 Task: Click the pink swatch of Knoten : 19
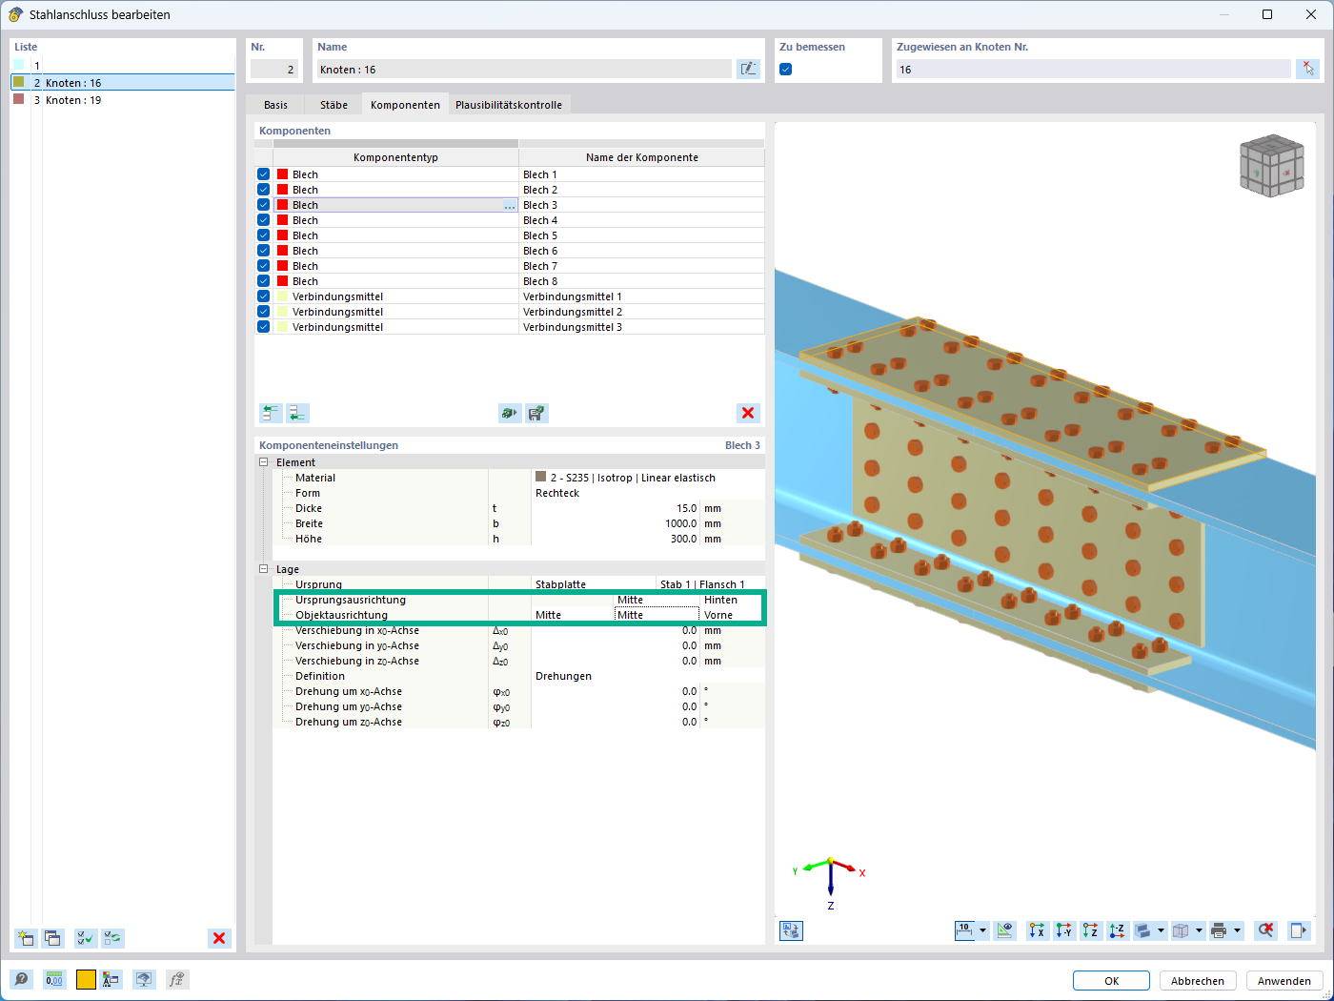click(x=18, y=99)
